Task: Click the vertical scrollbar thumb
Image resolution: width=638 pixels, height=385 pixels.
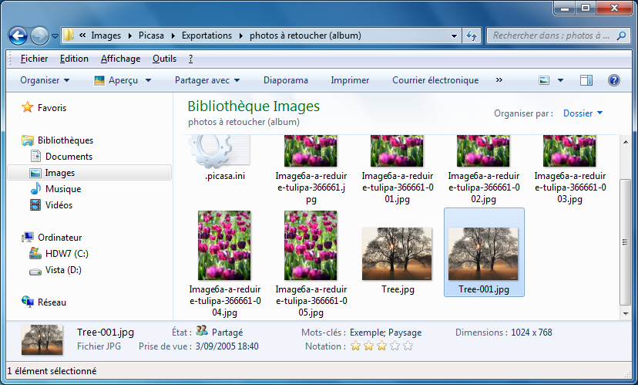Action: point(626,242)
